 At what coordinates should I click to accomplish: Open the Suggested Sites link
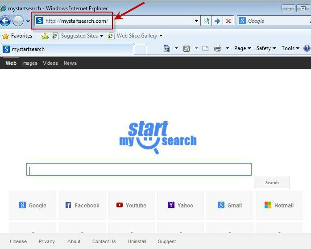[75, 36]
